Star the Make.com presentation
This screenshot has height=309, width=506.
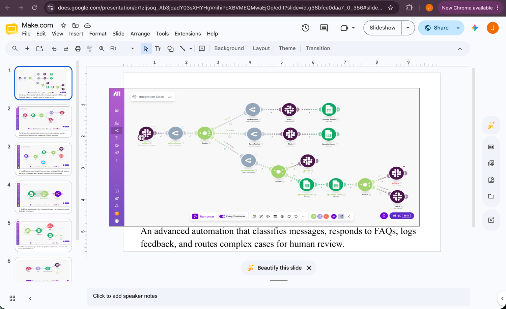click(63, 25)
